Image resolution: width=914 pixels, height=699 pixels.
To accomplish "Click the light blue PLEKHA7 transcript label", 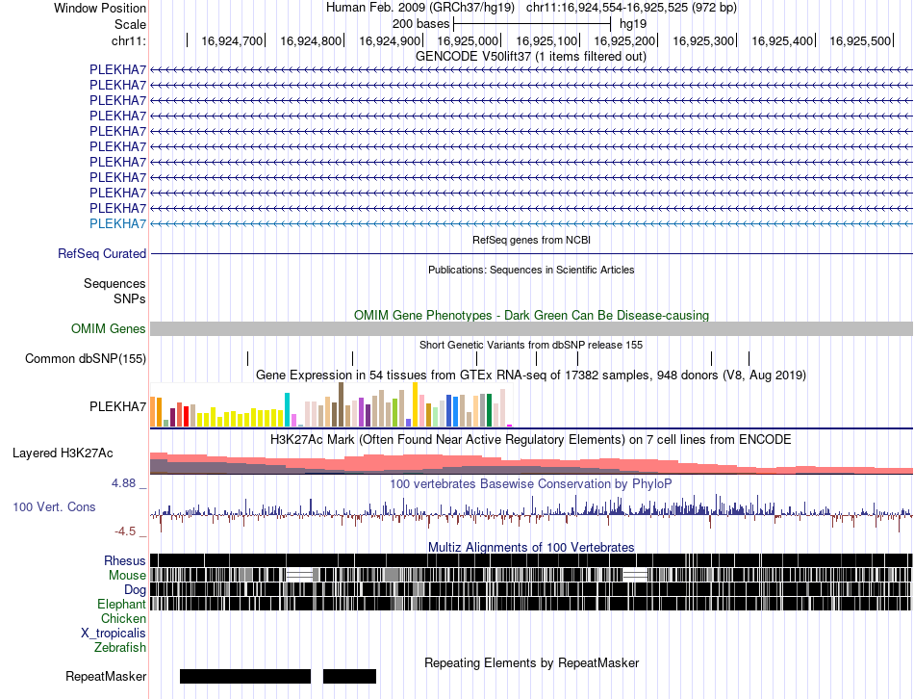I will [x=117, y=224].
